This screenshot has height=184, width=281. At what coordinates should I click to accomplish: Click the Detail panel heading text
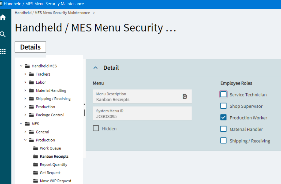pos(111,68)
